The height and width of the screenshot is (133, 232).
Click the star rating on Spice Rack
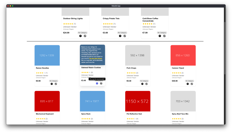coord(86,119)
